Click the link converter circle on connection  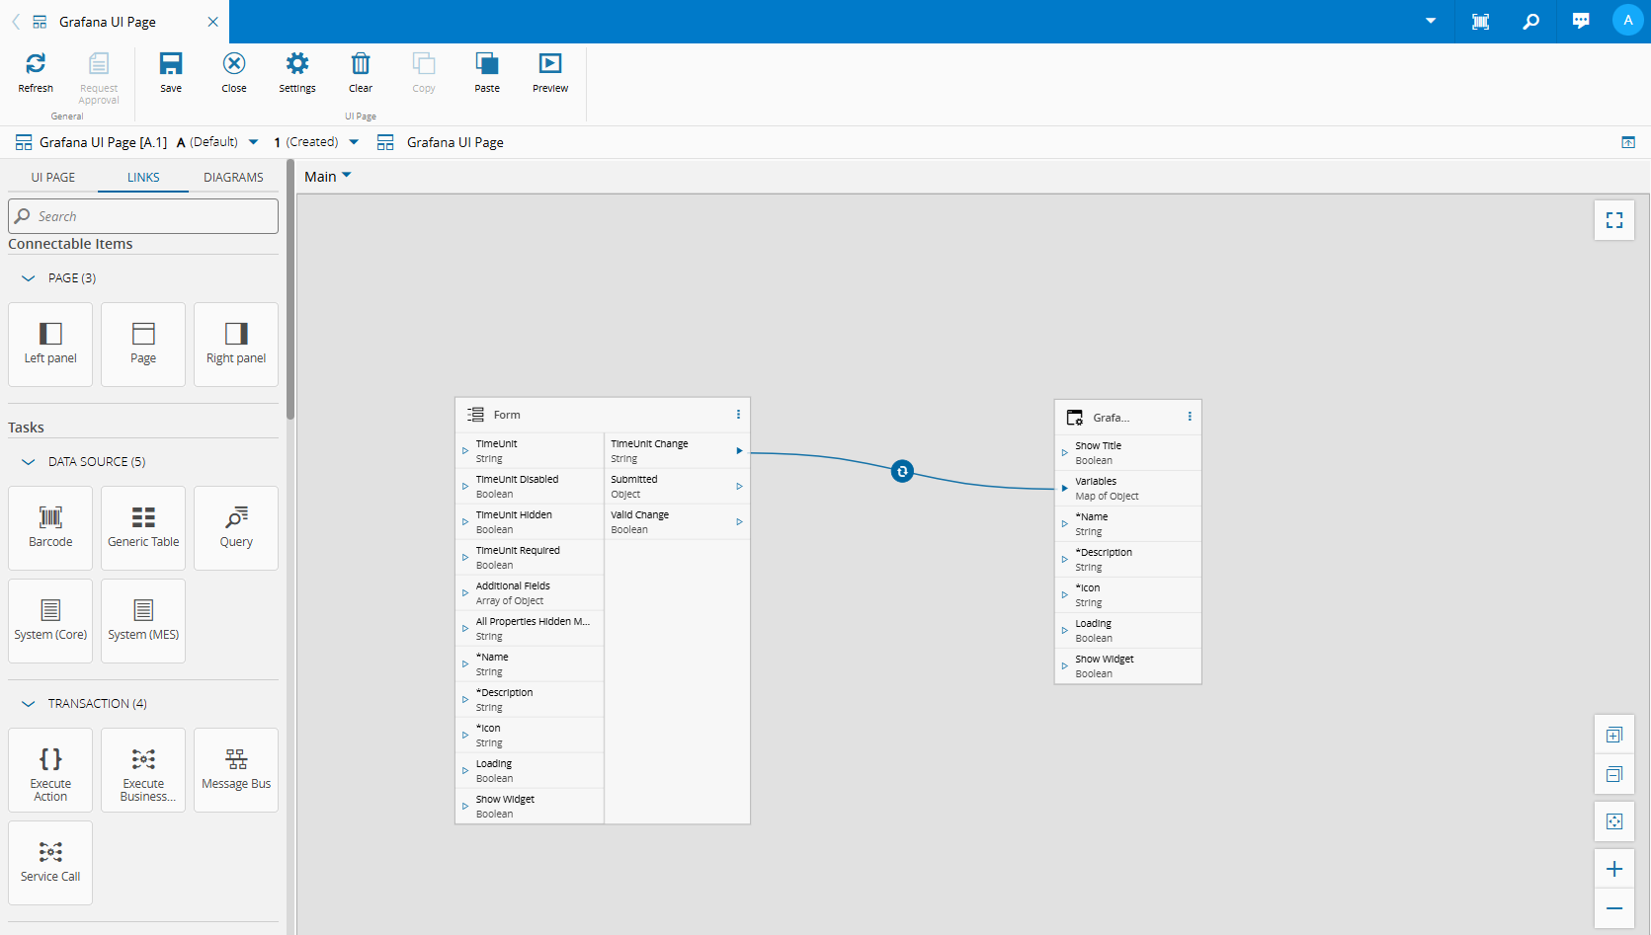(902, 472)
